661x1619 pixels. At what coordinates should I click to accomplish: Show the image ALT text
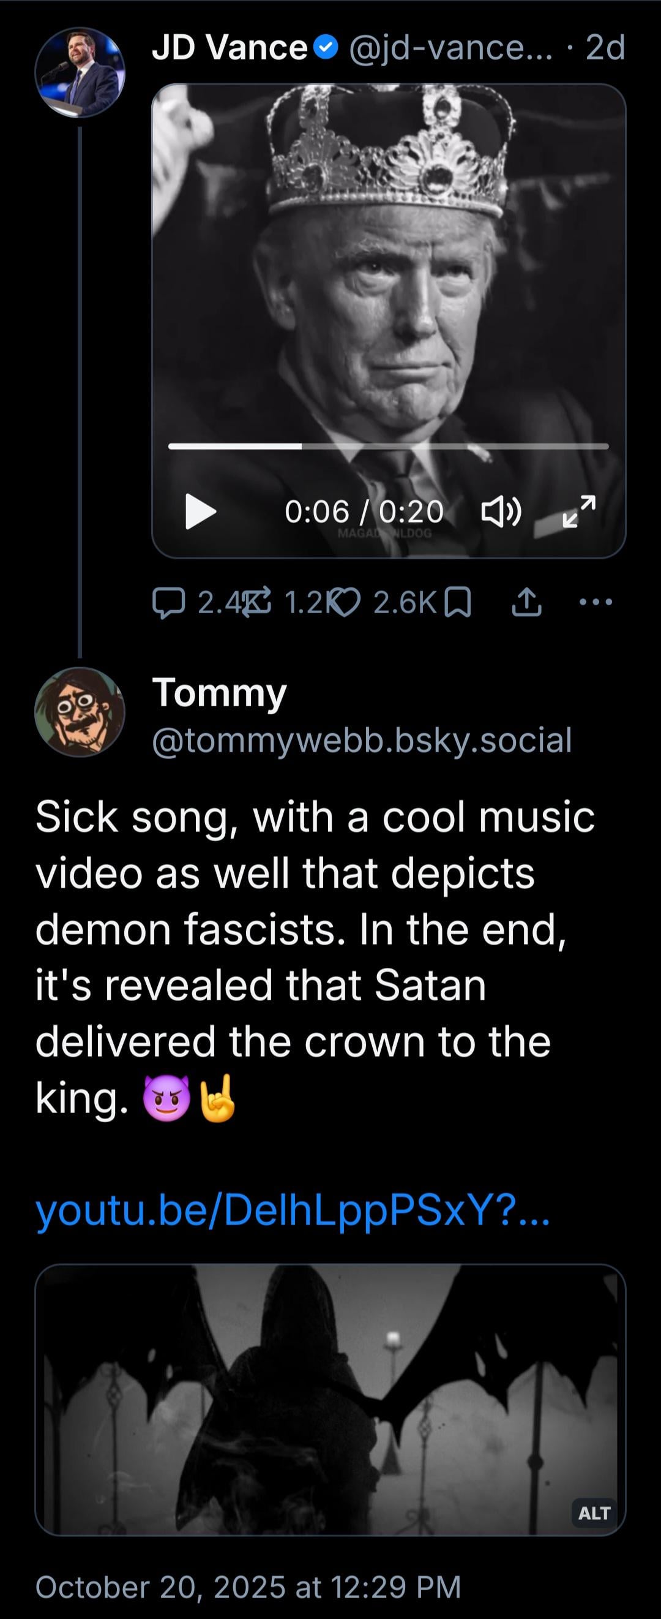tap(594, 1513)
